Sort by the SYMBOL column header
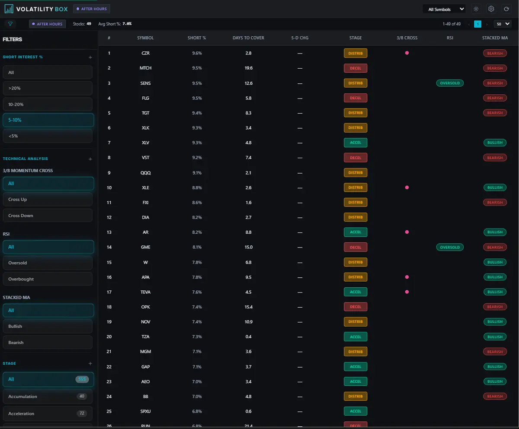 145,38
